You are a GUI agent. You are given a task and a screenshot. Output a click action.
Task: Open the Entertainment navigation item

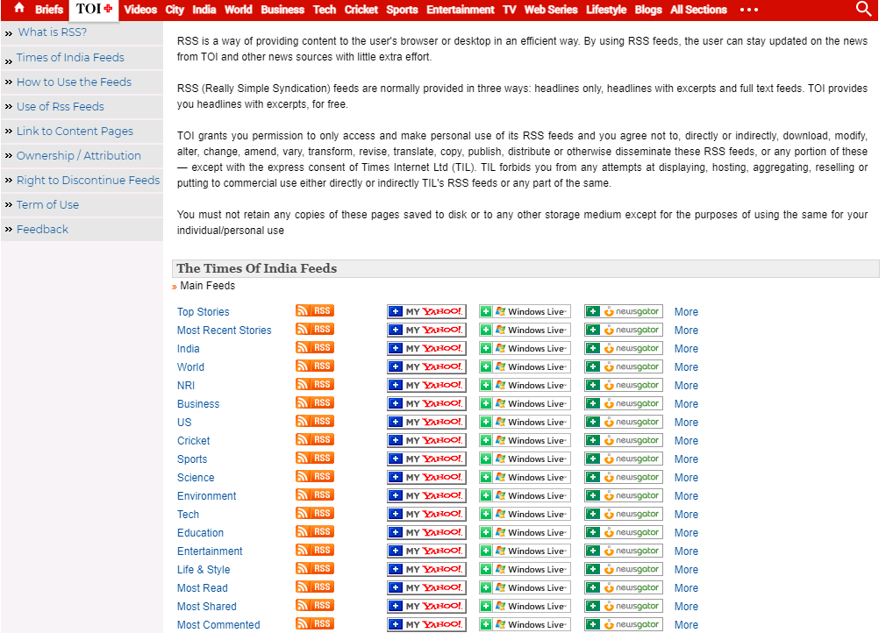pyautogui.click(x=460, y=10)
